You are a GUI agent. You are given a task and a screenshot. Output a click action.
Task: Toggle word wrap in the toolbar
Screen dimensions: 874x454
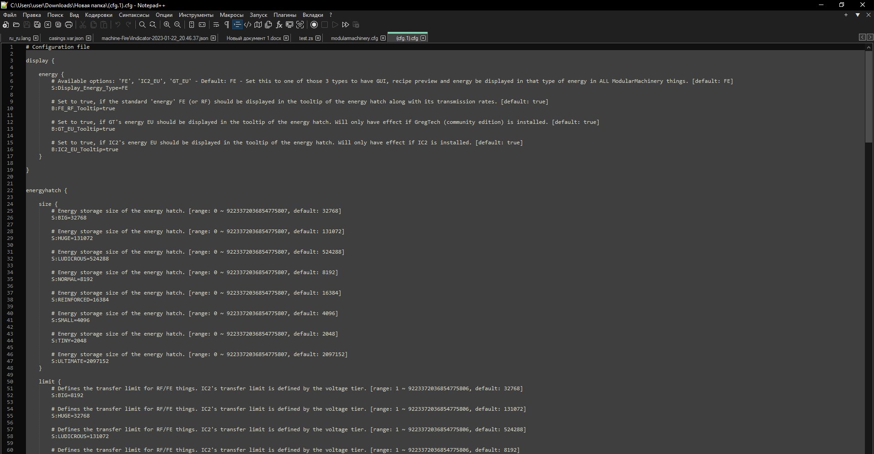click(216, 25)
